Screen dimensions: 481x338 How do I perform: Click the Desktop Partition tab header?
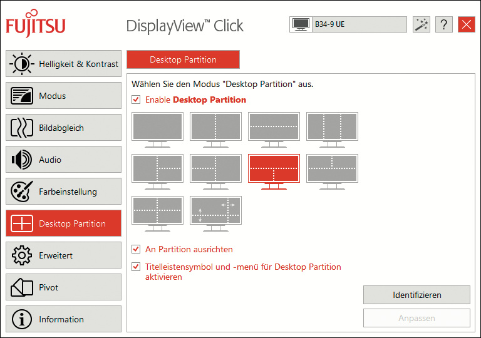tap(183, 59)
